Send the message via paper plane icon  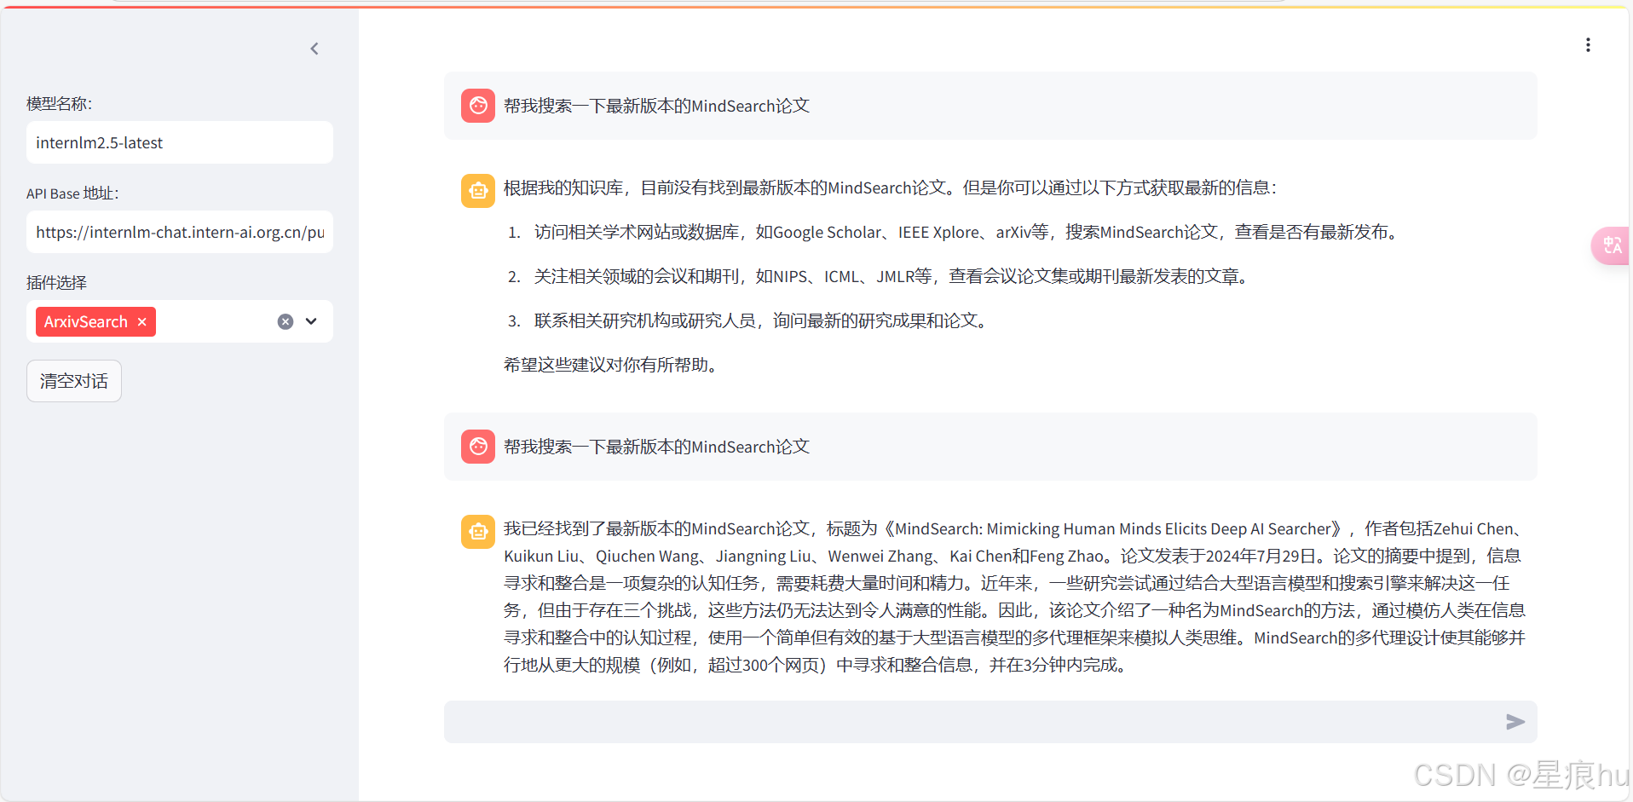(1515, 722)
